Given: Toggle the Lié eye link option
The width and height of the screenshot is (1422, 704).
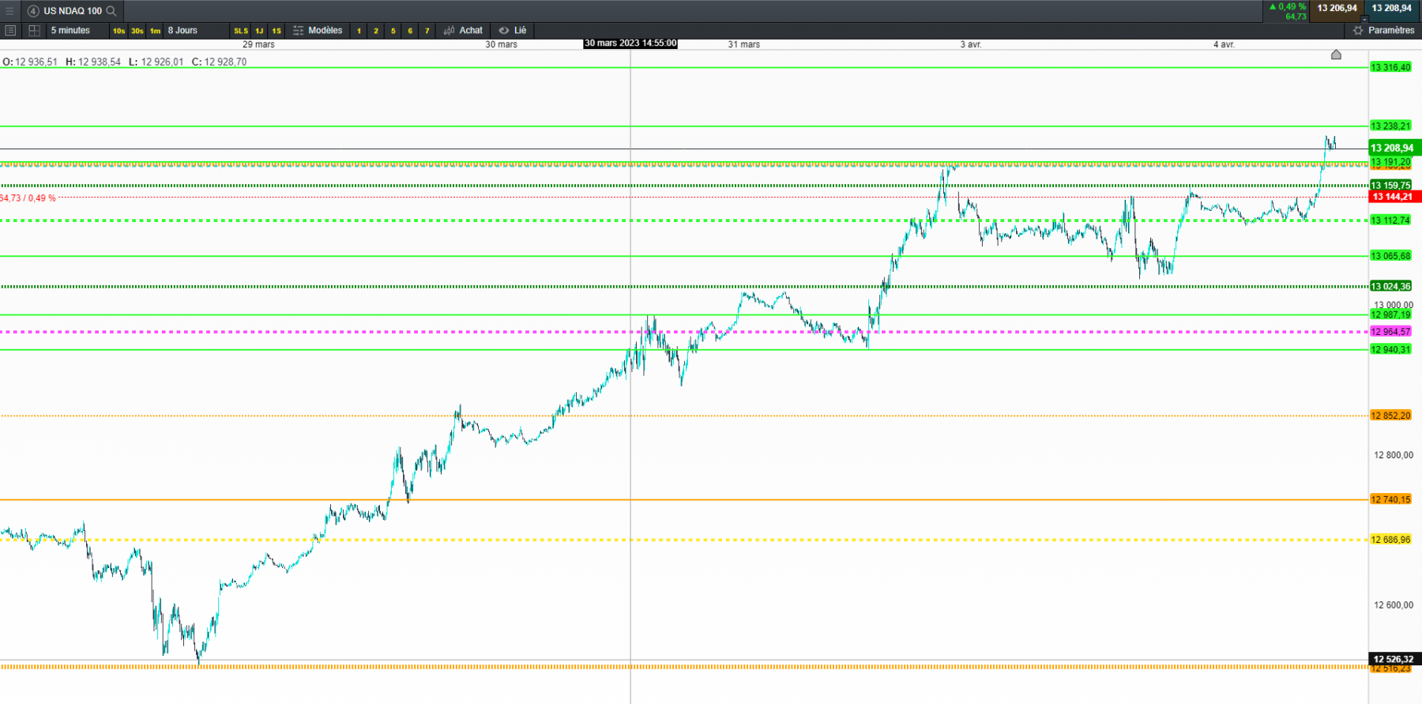Looking at the screenshot, I should pos(513,31).
